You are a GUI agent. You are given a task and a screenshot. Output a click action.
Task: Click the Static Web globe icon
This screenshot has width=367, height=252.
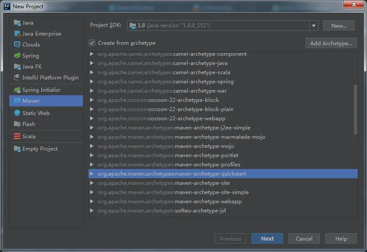tap(17, 113)
